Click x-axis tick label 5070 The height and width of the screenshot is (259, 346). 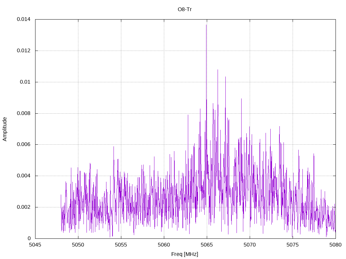coord(250,245)
